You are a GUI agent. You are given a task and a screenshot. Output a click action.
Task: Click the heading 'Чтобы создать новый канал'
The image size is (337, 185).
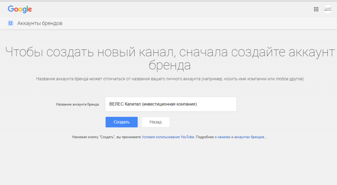pos(170,58)
